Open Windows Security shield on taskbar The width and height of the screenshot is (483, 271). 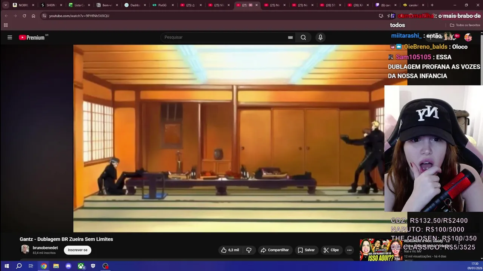coord(93,266)
